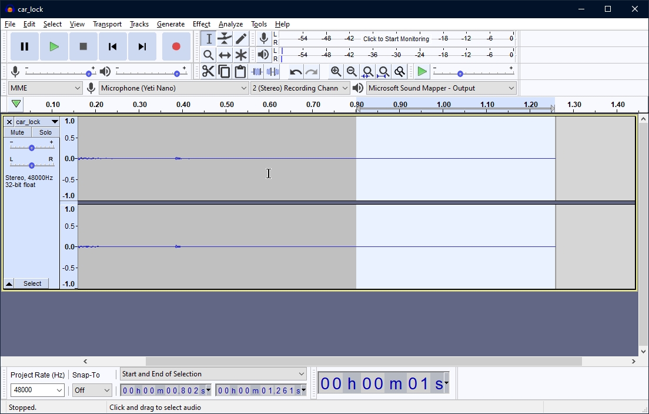Open the Effect menu

pyautogui.click(x=201, y=24)
